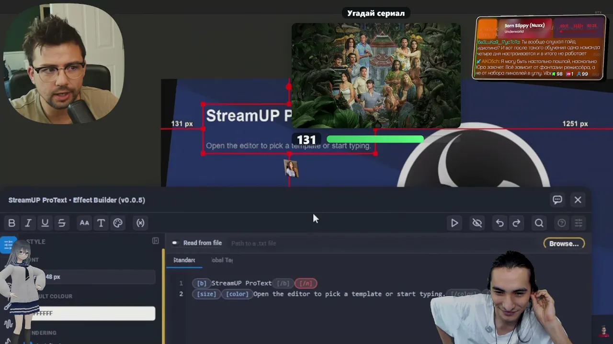This screenshot has height=344, width=613.
Task: Select the StreamUP title in the preview canvas
Action: tap(249, 115)
